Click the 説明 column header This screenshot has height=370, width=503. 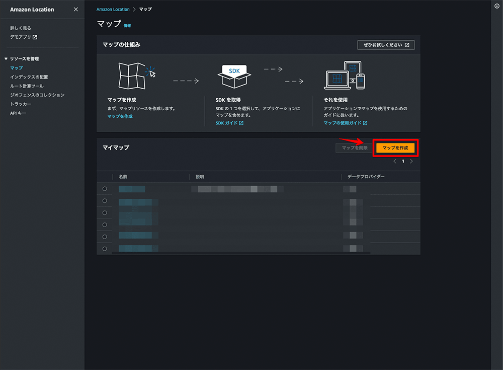[x=200, y=177]
